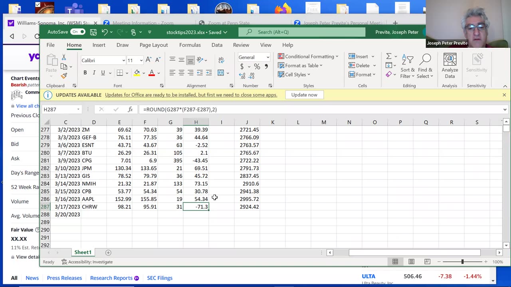This screenshot has height=287, width=511.
Task: Select Align Left icon
Action: (x=172, y=73)
